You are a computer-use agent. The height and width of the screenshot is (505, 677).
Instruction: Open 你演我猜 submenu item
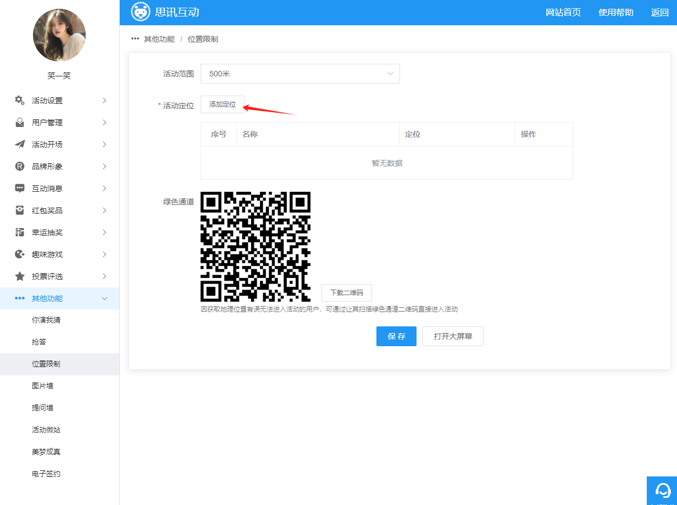(59, 320)
